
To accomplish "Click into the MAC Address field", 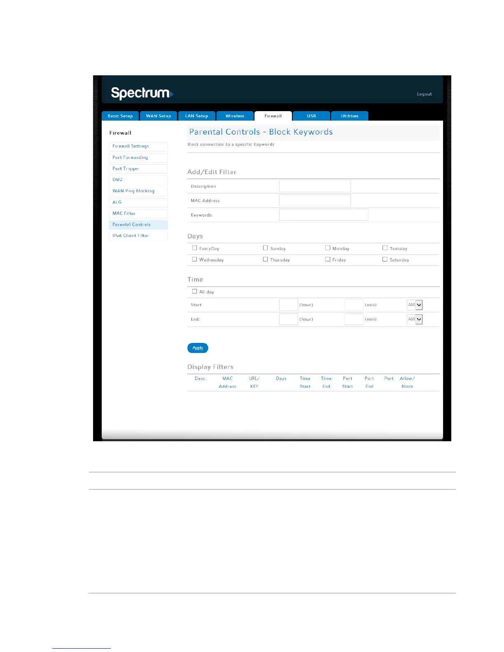I will click(315, 200).
